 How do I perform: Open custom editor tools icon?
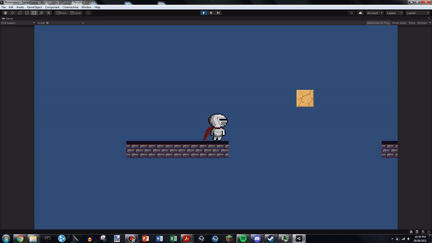tap(49, 13)
